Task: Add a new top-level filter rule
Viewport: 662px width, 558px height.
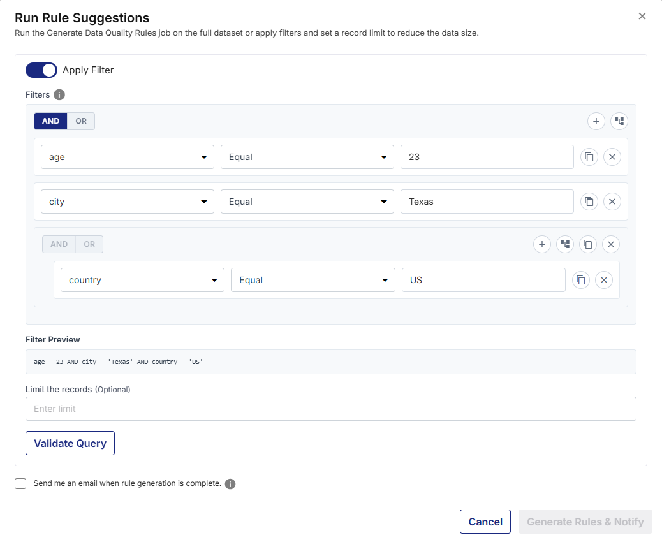Action: pos(596,122)
